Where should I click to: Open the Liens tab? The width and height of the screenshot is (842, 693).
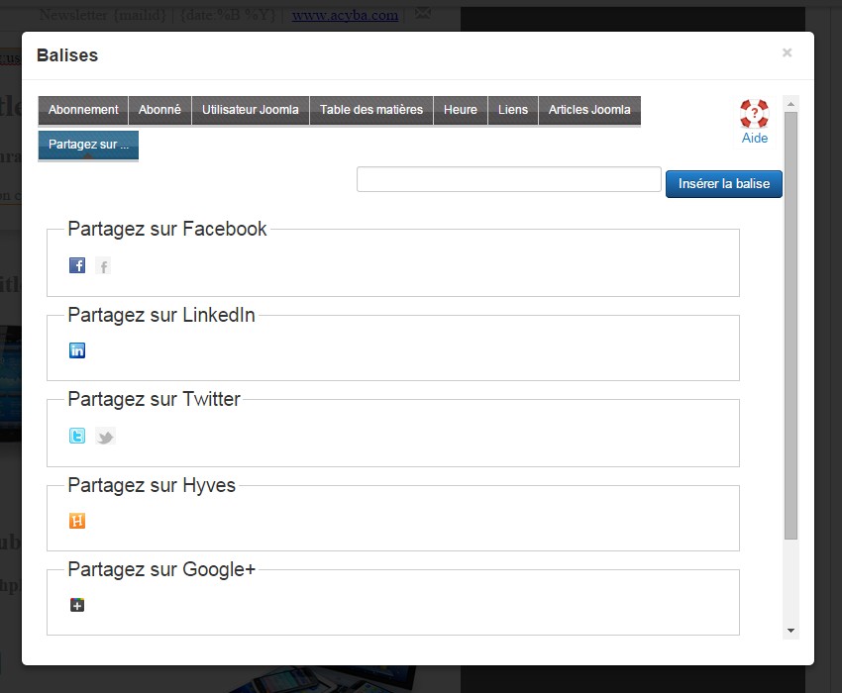(x=513, y=110)
